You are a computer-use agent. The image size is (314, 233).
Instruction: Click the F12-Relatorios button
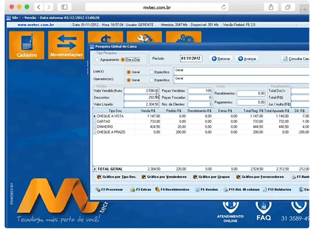point(277,190)
